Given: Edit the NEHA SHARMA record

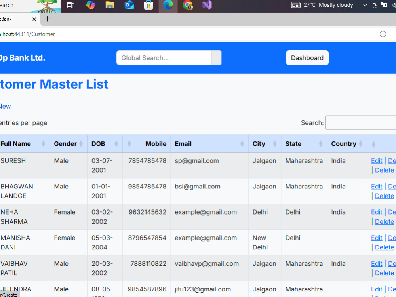Looking at the screenshot, I should (x=377, y=212).
